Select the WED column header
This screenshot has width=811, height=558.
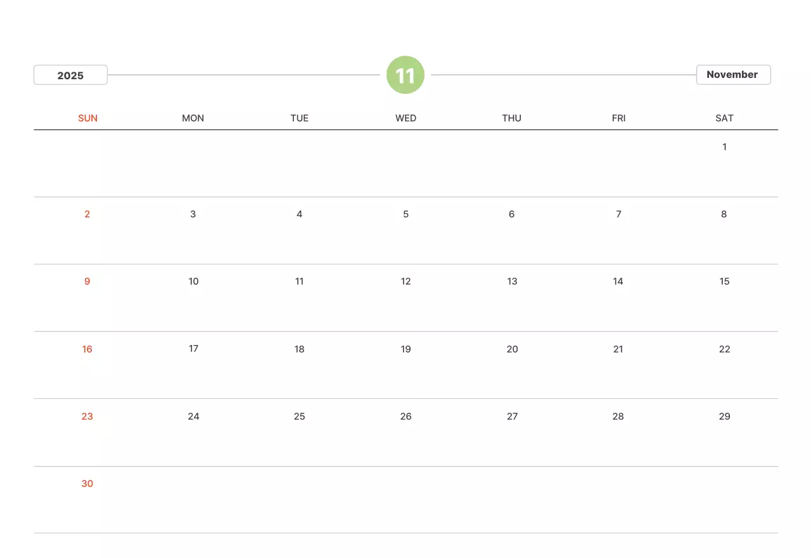[405, 118]
